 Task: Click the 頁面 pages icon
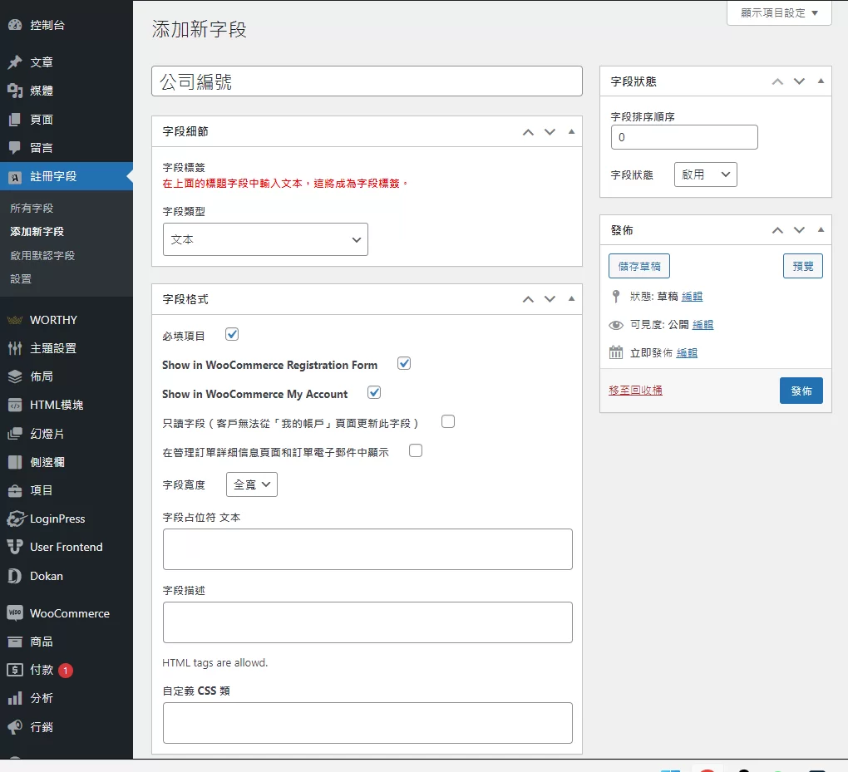pyautogui.click(x=15, y=120)
